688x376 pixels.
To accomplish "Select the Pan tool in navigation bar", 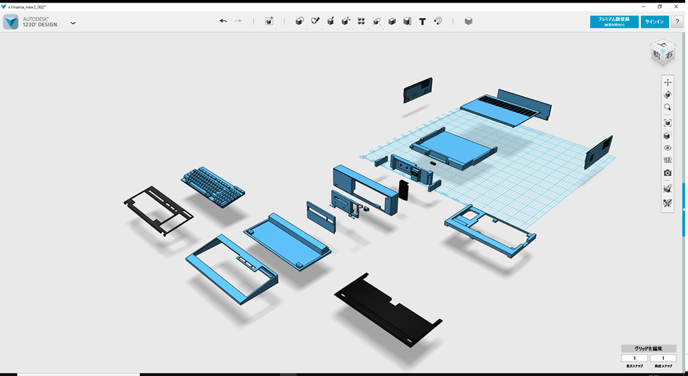I will (x=667, y=83).
